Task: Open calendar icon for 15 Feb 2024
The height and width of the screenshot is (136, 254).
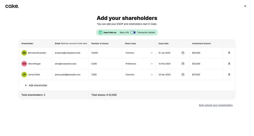Action: tap(183, 64)
